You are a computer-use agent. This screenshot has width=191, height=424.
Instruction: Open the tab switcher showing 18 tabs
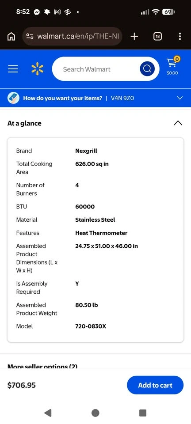157,36
